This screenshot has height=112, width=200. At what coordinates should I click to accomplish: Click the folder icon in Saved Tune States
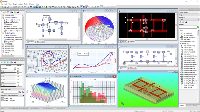pyautogui.click(x=1, y=92)
